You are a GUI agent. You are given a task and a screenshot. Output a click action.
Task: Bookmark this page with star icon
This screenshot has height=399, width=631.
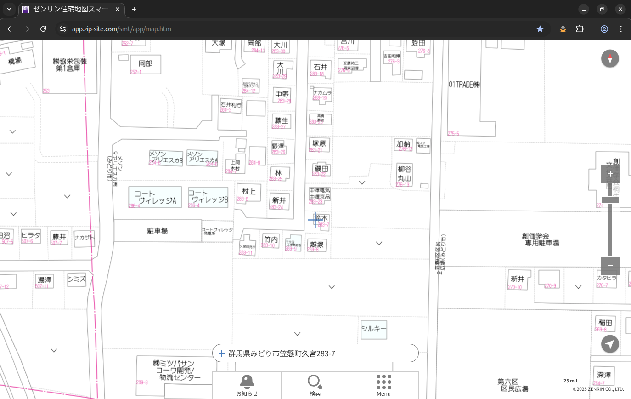tap(540, 29)
